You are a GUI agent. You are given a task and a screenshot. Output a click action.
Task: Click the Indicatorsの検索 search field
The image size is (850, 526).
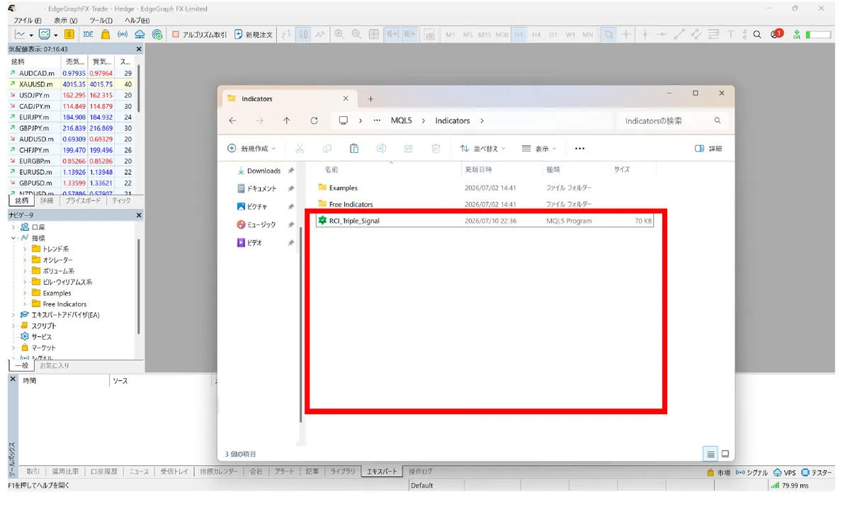672,121
